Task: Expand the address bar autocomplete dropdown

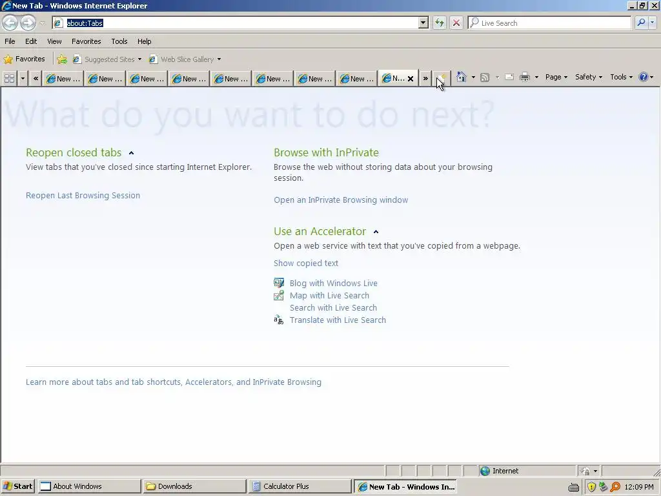Action: (423, 23)
